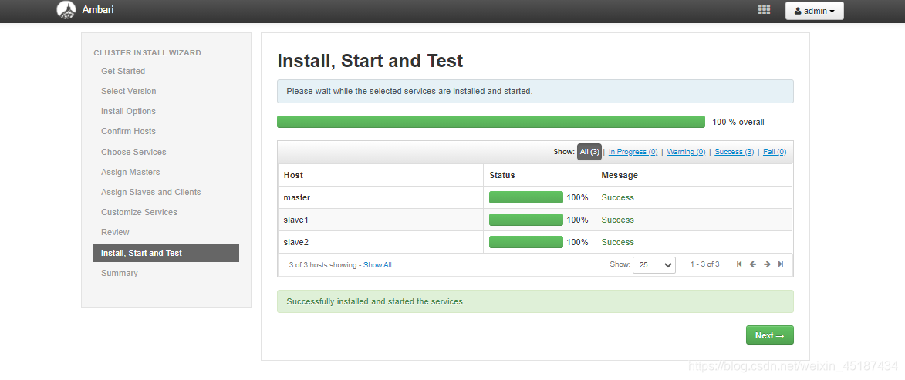Select Review wizard step
Screen dimensions: 905x380
tap(116, 232)
